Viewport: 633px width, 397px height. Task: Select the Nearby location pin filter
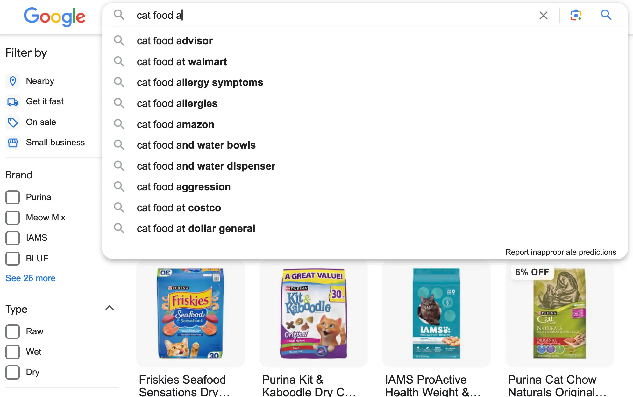point(13,81)
